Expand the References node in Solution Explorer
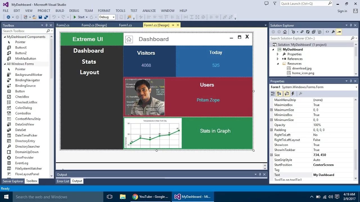Viewport: 360px width, 202px height. 278,59
